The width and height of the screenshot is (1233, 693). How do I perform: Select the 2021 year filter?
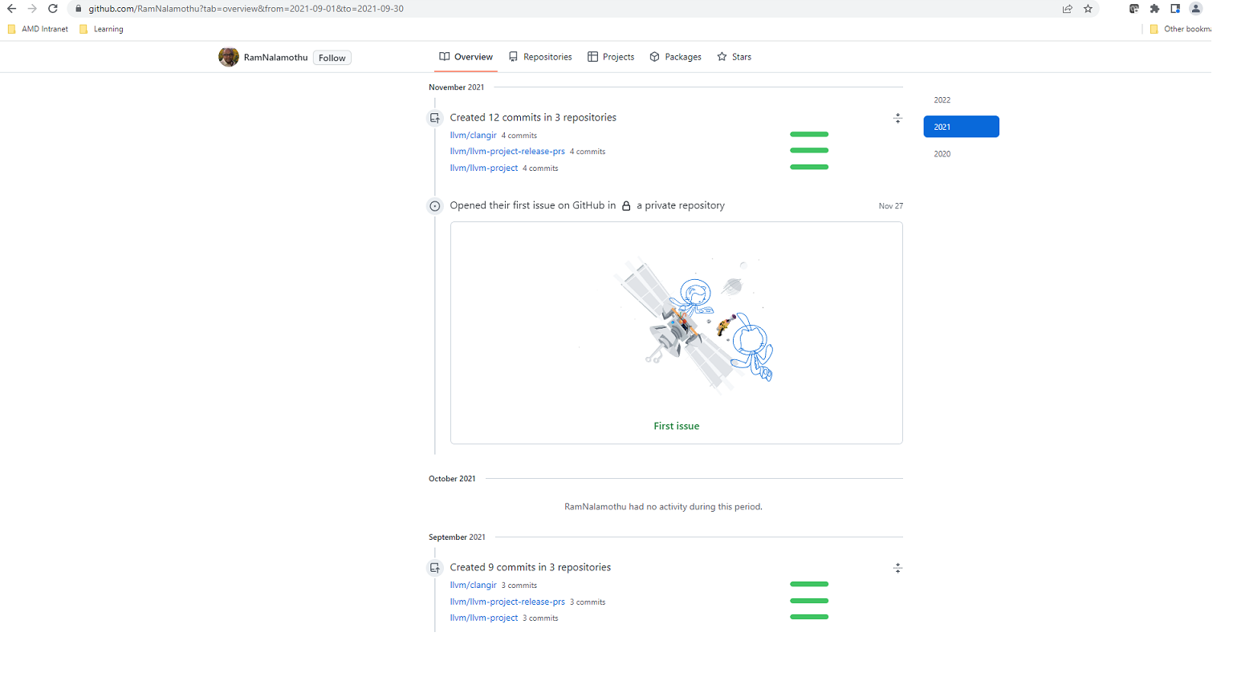961,127
